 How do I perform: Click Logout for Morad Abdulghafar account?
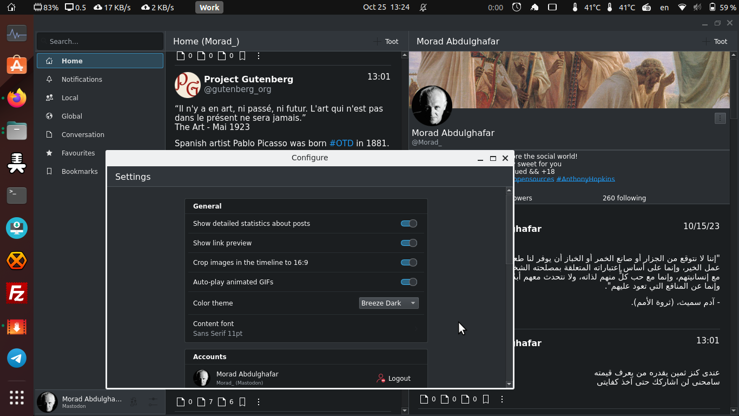[x=393, y=378]
